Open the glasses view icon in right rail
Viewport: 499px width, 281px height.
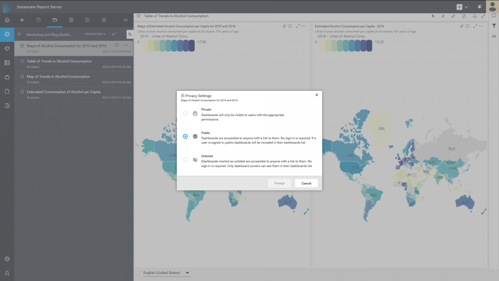[x=494, y=36]
